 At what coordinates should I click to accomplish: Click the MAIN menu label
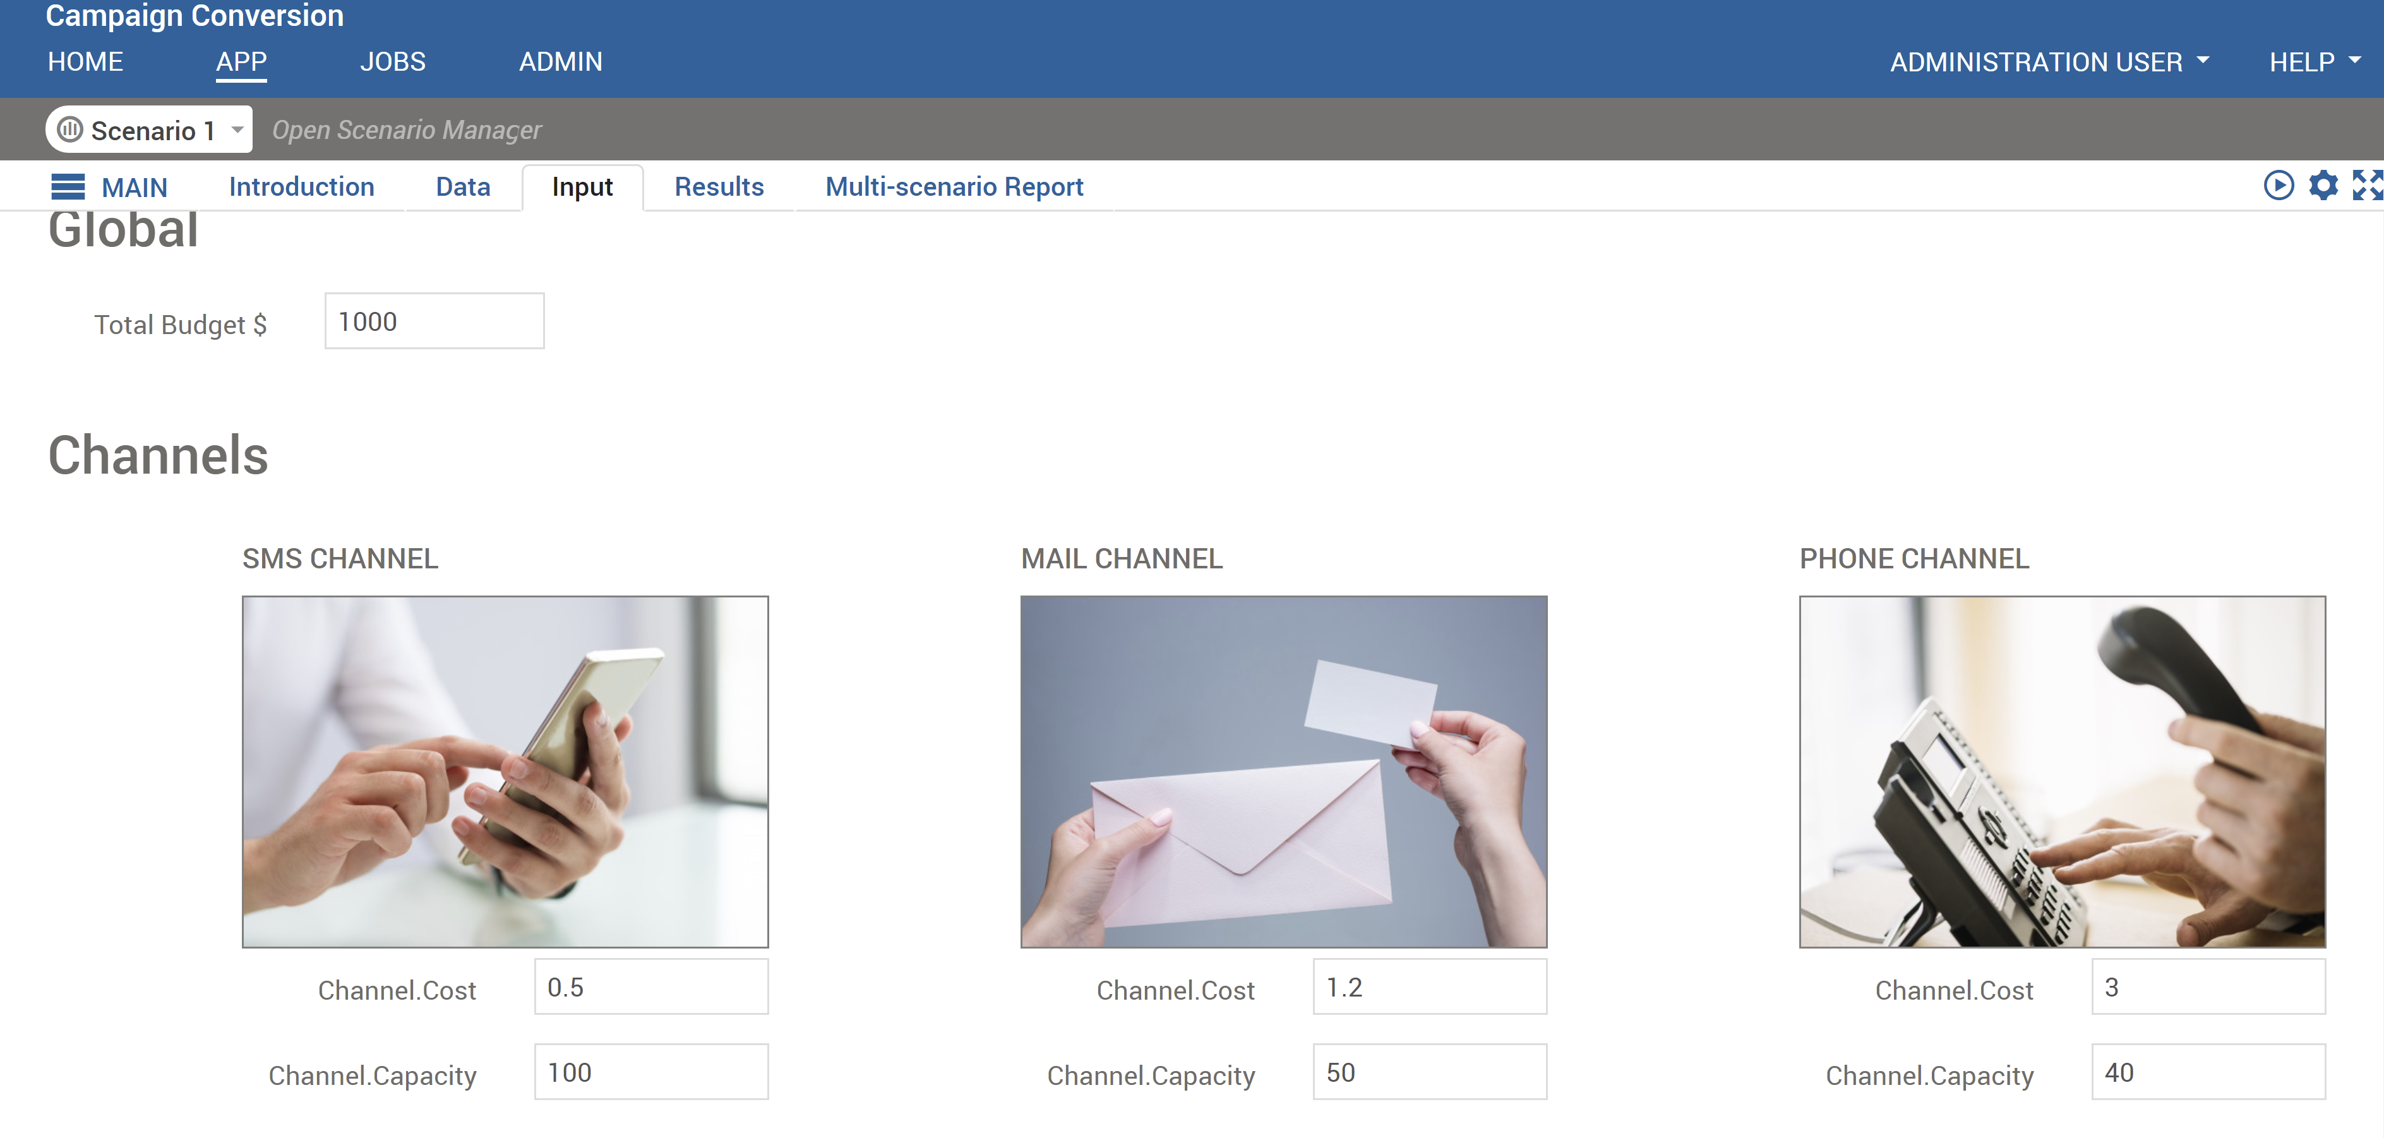(134, 188)
